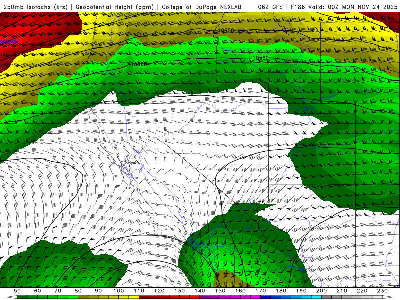Click the 70 label on the color scale
The height and width of the screenshot is (300, 400).
(x=58, y=291)
